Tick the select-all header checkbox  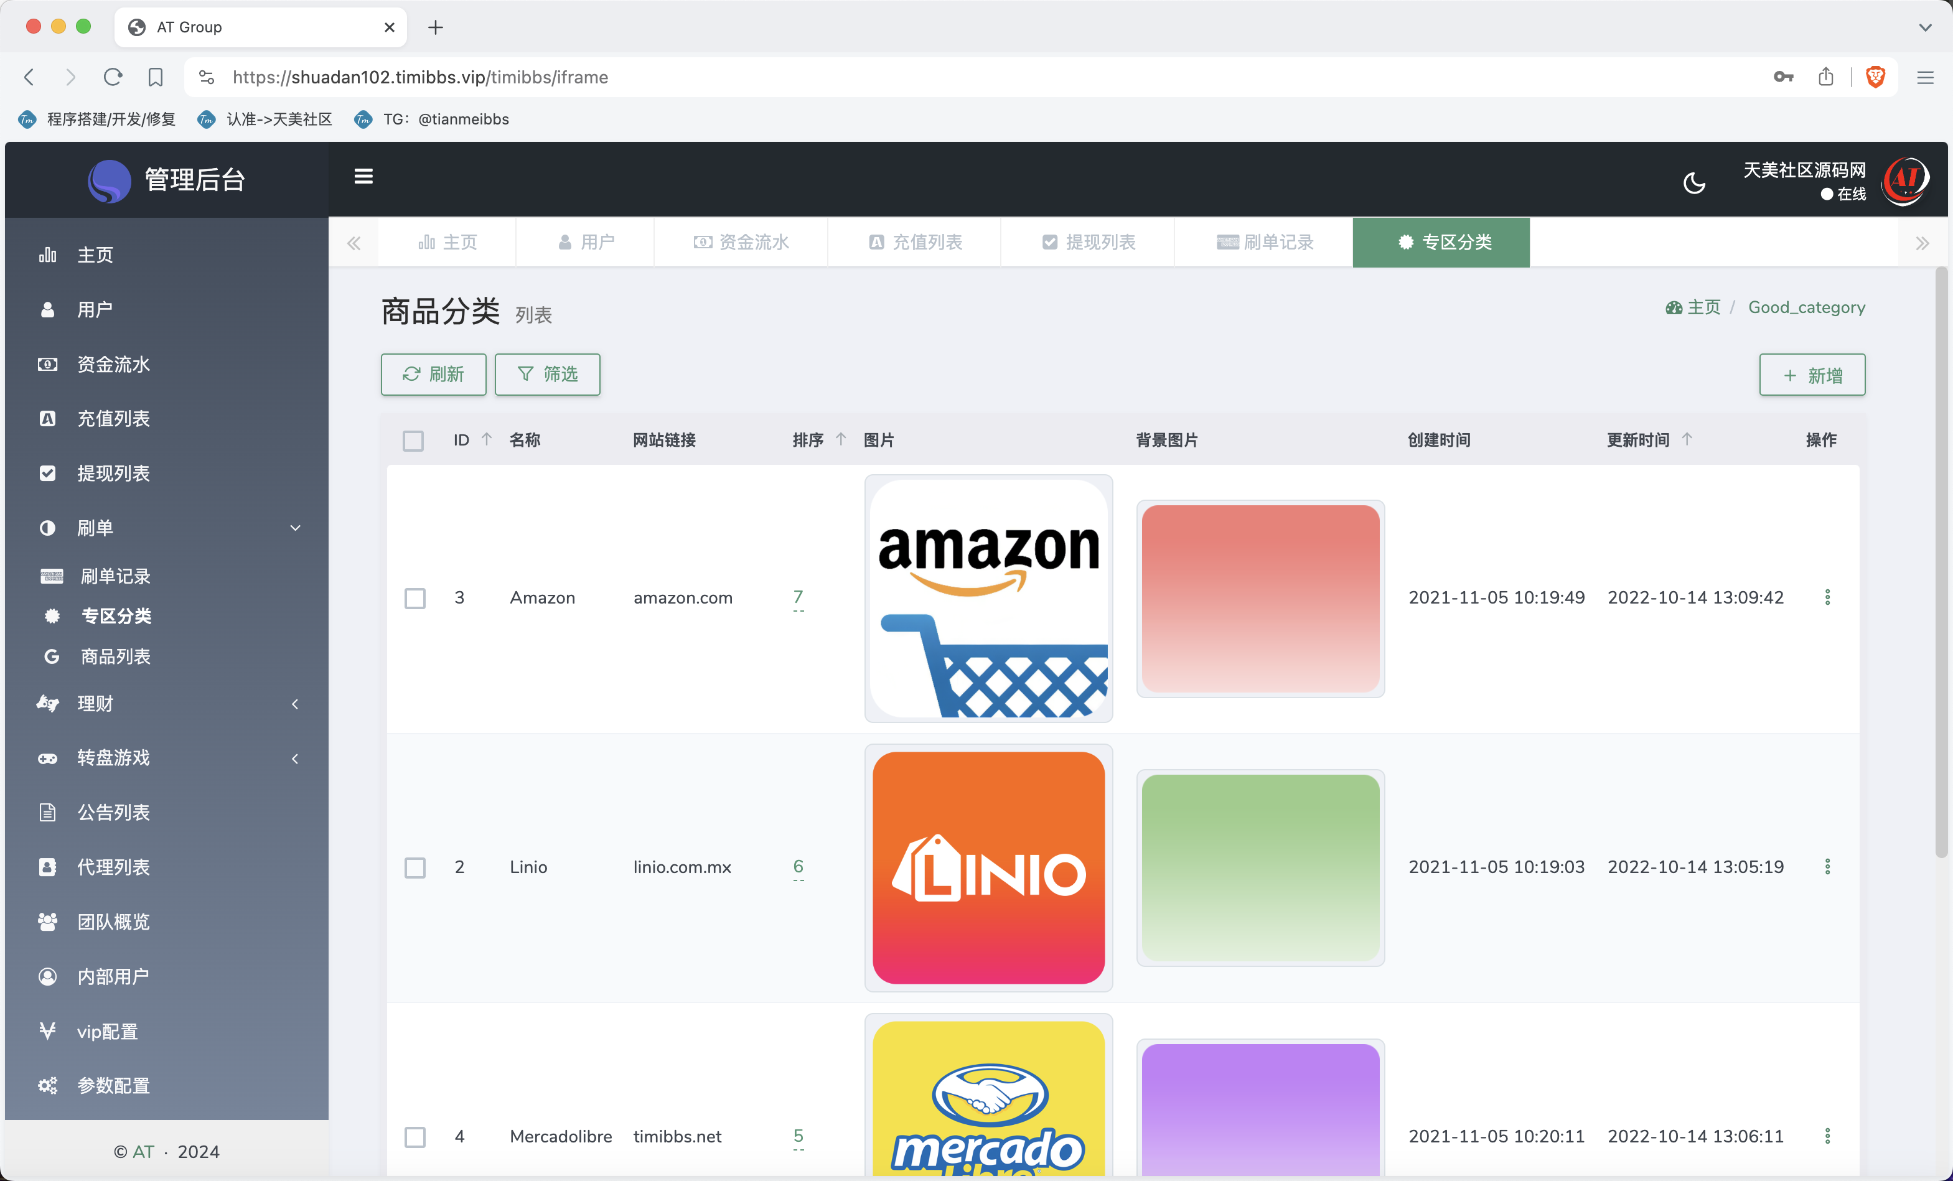pos(413,440)
